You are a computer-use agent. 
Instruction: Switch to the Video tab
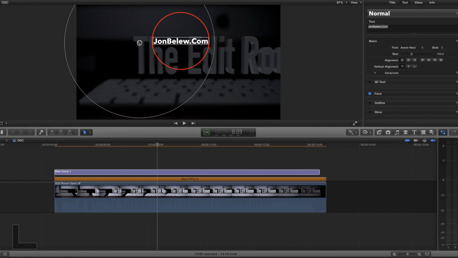tap(418, 2)
